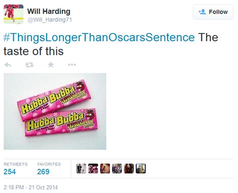Screen dimensions: 238x193
Task: Open the third retweeter avatar
Action: click(x=105, y=168)
